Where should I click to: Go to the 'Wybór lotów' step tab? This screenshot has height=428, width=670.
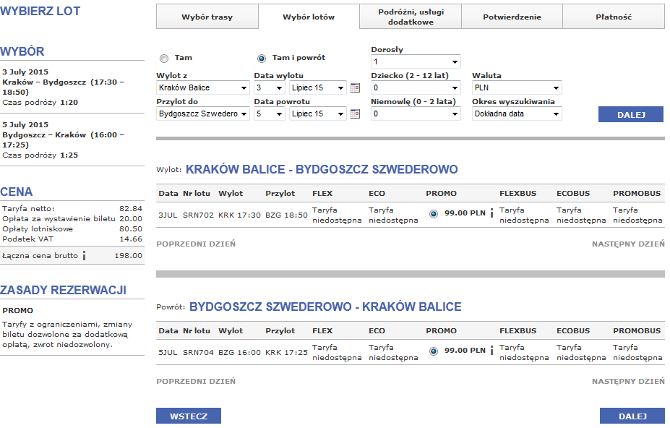click(309, 17)
